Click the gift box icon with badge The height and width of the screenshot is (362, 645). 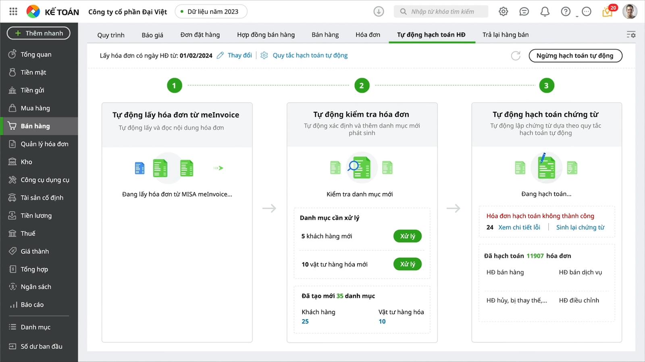pos(607,12)
